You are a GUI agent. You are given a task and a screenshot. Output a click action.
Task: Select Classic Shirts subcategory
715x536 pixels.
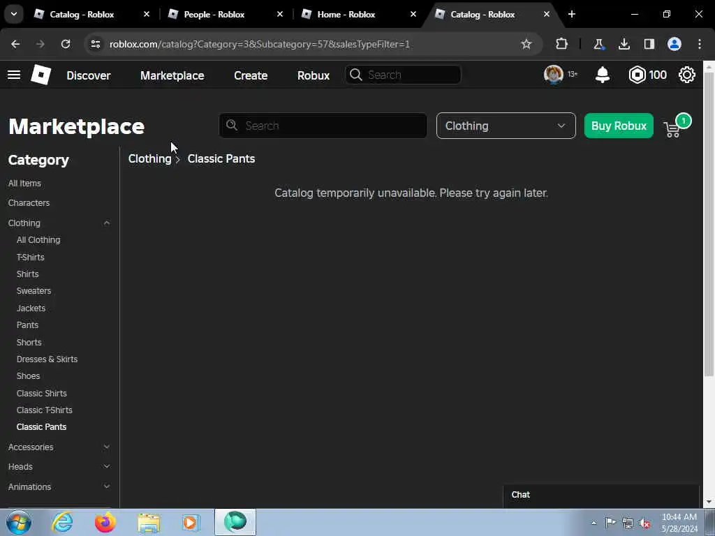click(x=41, y=393)
